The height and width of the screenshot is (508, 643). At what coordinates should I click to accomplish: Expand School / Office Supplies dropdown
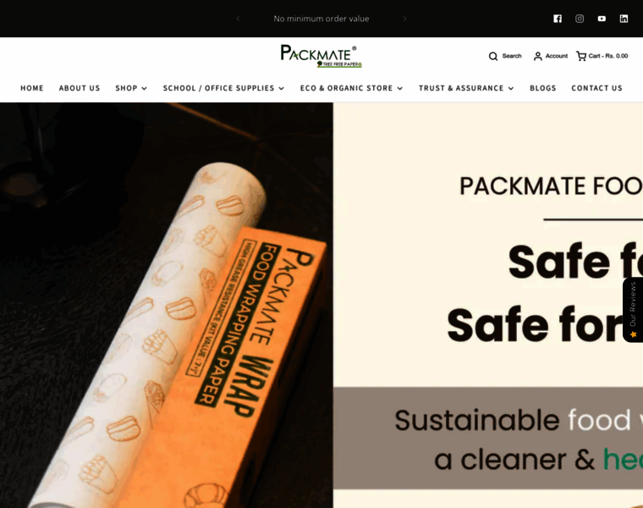coord(223,88)
